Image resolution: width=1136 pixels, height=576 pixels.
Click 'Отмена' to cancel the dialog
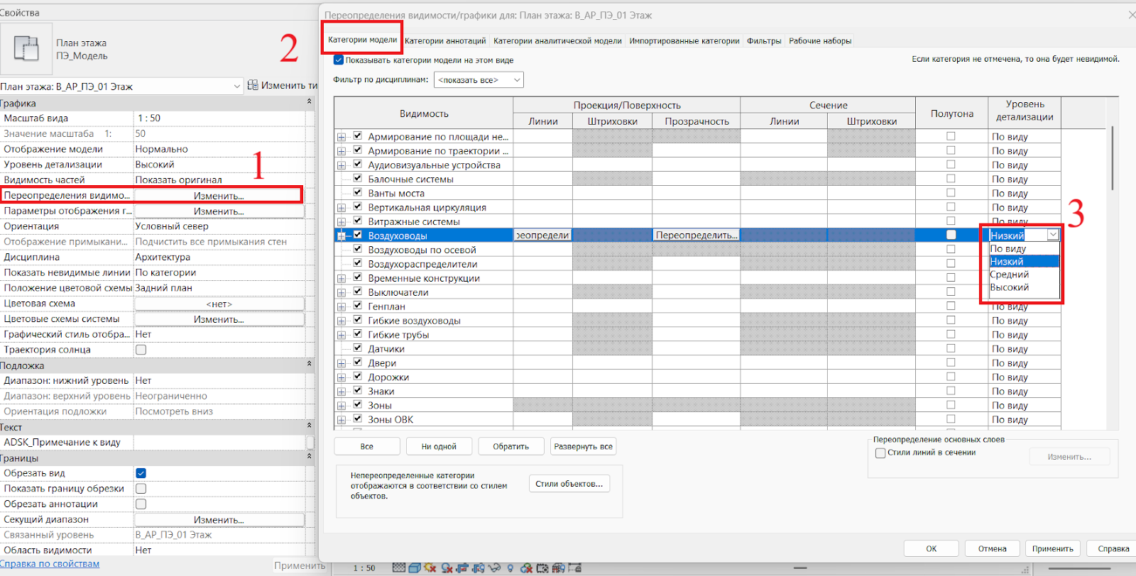[992, 548]
